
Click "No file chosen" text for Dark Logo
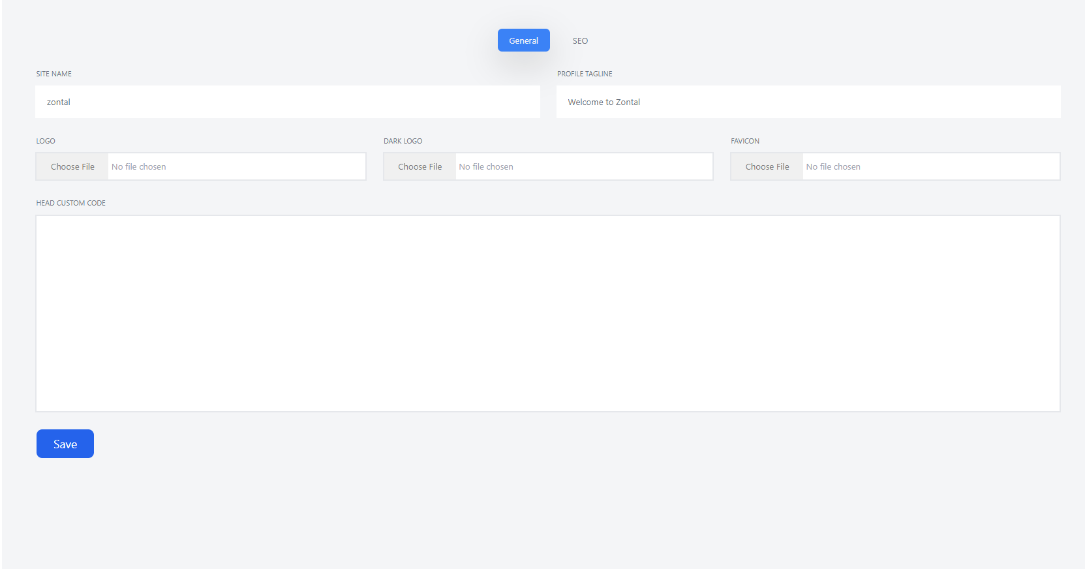(x=486, y=167)
